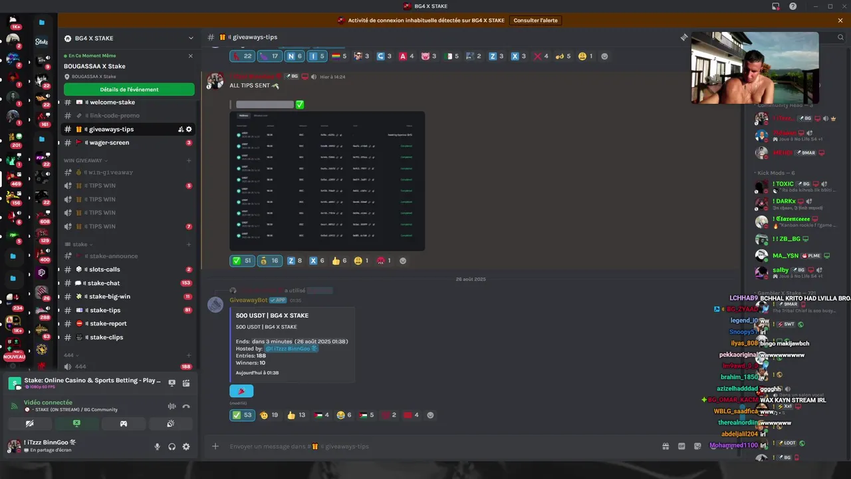Viewport: 851px width, 479px height.
Task: Start an activity with the gamepad button
Action: click(124, 423)
